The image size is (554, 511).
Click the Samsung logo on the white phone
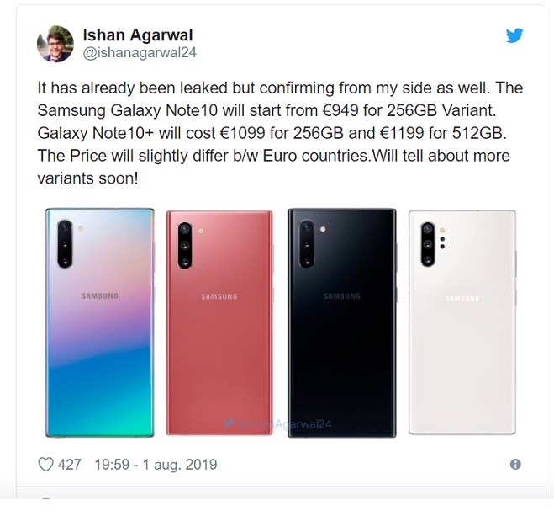462,299
